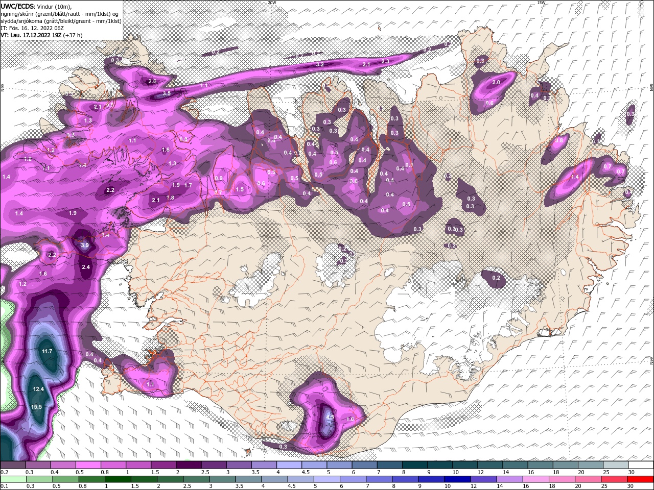
Task: Pick the dark teal upper legend swatch at 8
Action: 415,465
